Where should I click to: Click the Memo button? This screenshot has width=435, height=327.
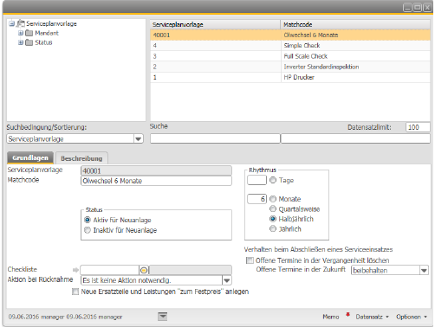tap(331, 317)
